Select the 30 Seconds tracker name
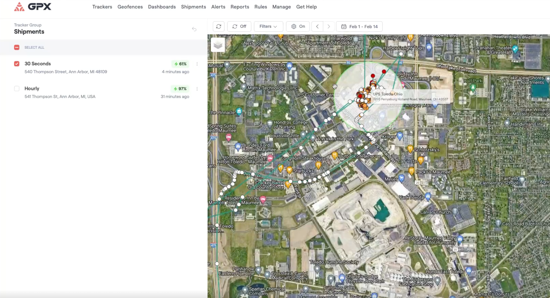Image resolution: width=550 pixels, height=298 pixels. click(38, 64)
